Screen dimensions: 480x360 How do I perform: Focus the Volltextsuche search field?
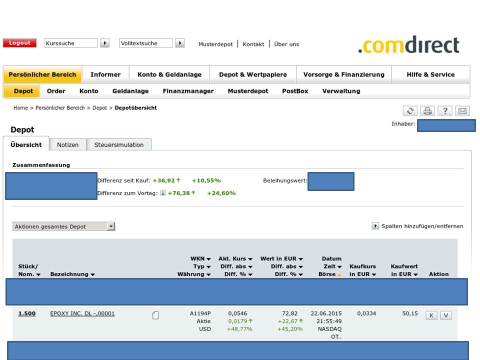point(145,43)
